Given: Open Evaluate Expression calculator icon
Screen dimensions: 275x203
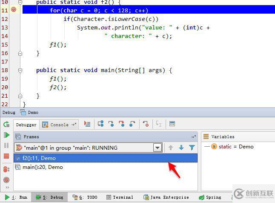Looking at the screenshot, I should coord(172,124).
